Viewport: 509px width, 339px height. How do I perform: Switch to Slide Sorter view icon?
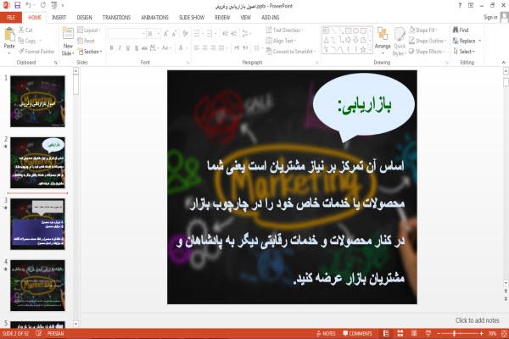pyautogui.click(x=400, y=333)
